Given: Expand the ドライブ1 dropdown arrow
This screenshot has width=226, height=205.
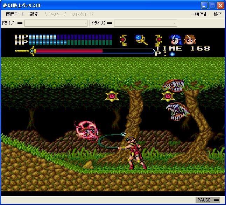Looking at the screenshot, I should tap(85, 23).
